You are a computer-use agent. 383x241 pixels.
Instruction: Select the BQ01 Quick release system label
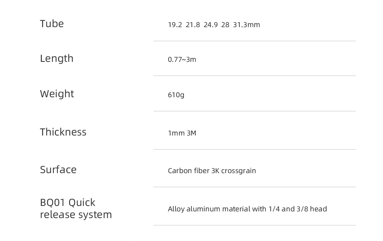pos(76,208)
